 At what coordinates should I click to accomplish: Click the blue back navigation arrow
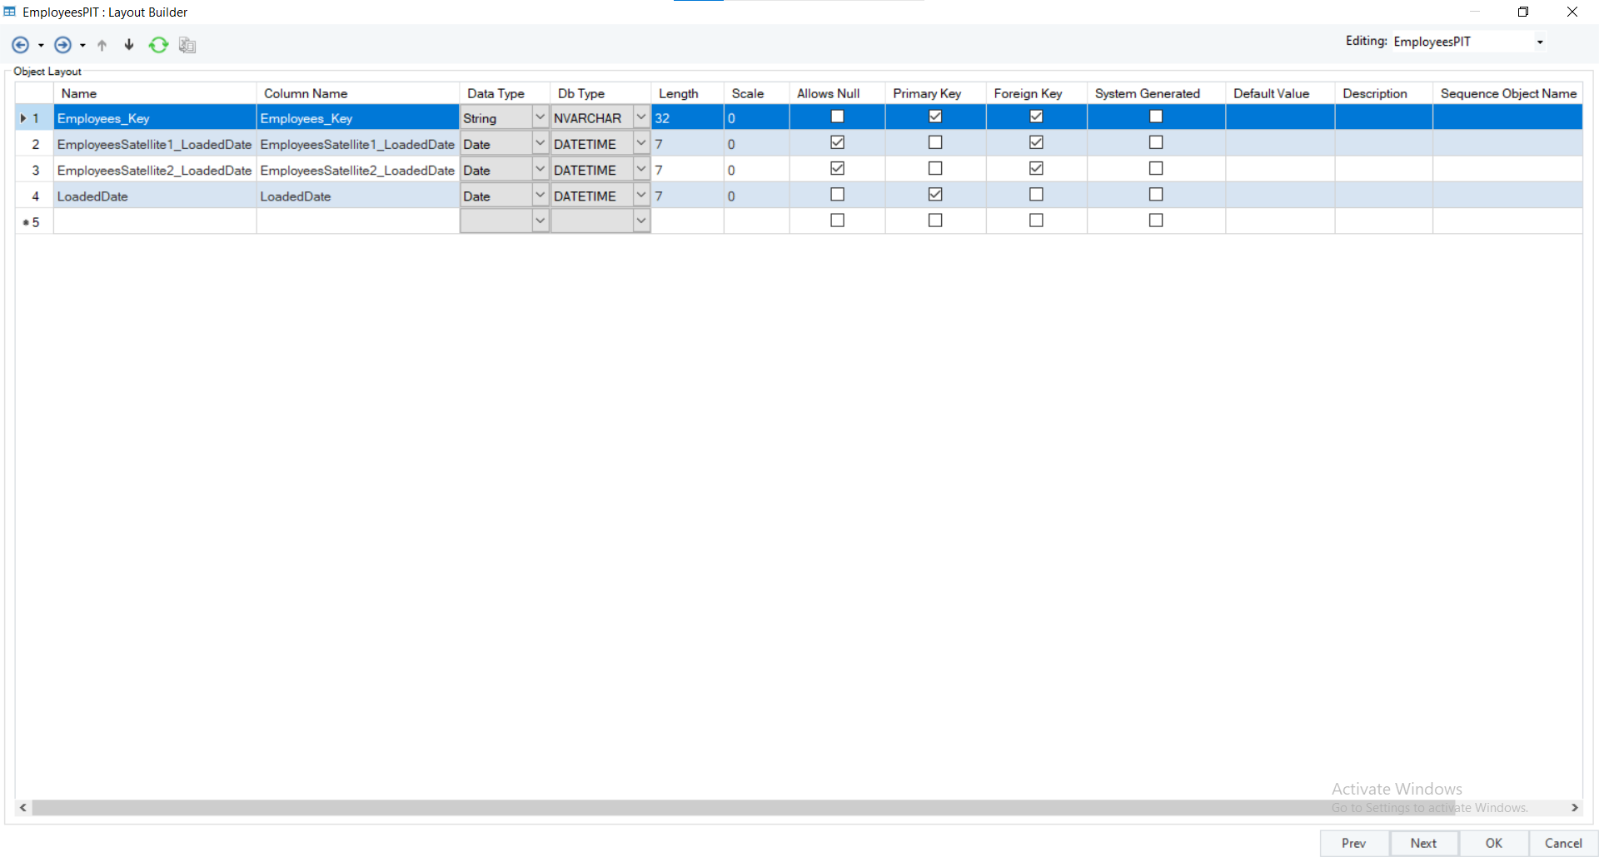pyautogui.click(x=20, y=45)
